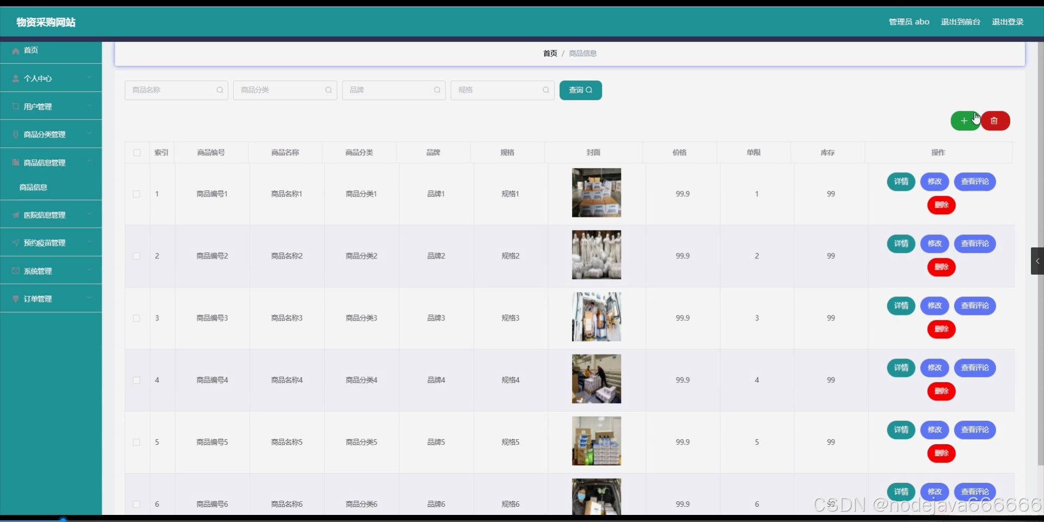
Task: Click the icon beside 订单管理
Action: (16, 299)
